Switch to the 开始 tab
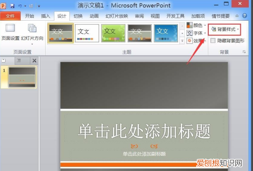 30,16
